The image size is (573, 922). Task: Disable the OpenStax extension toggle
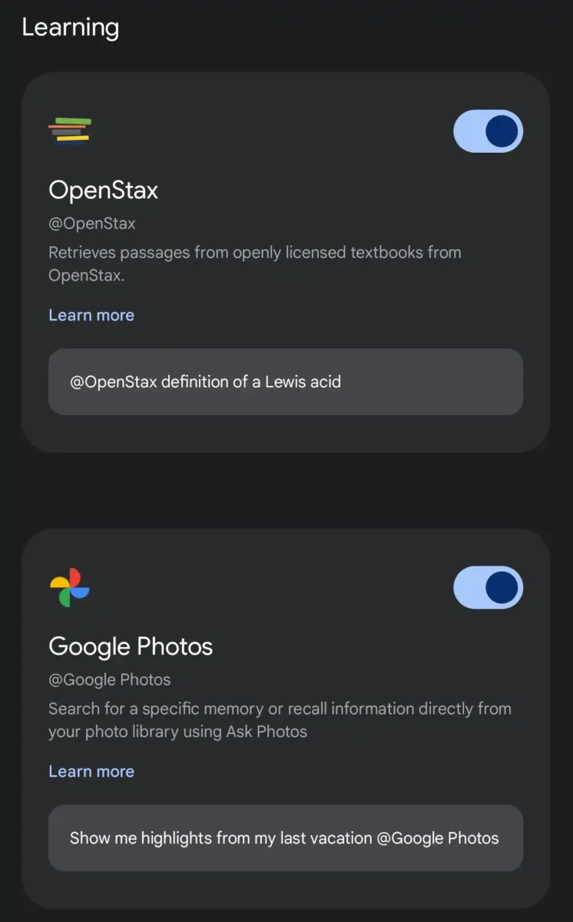pos(488,131)
